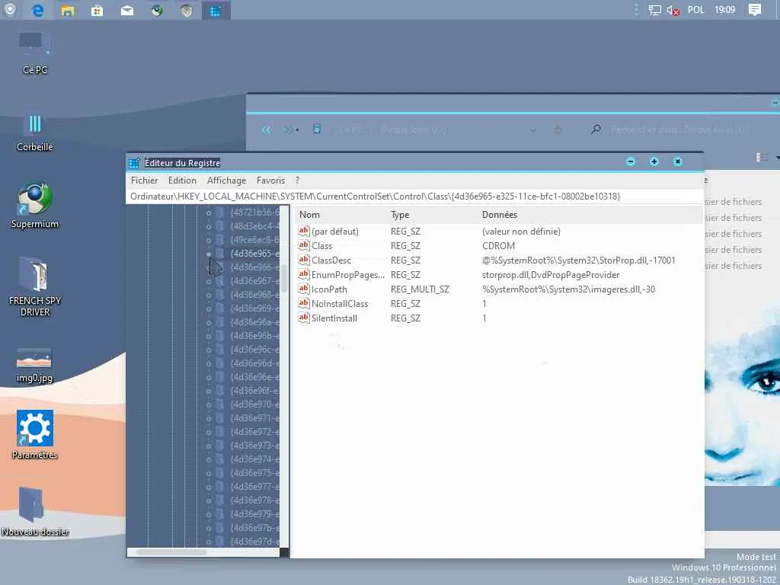Screen dimensions: 780x585
Task: Expand the {49ce6ac8 registry key
Action: click(209, 240)
